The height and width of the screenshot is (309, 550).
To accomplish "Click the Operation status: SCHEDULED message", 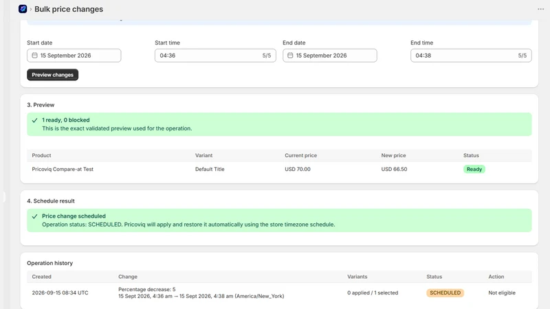I will pyautogui.click(x=188, y=225).
